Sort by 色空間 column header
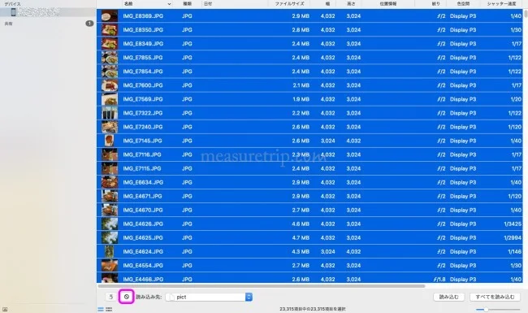Image resolution: width=528 pixels, height=313 pixels. click(463, 4)
